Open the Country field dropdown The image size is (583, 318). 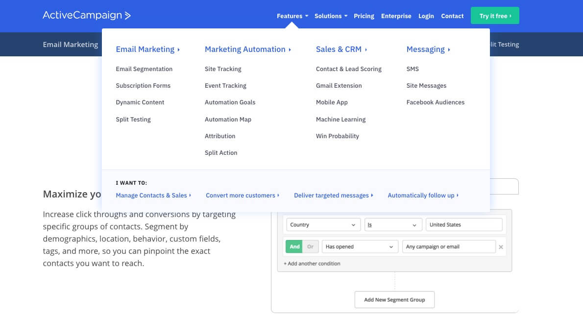pyautogui.click(x=323, y=224)
